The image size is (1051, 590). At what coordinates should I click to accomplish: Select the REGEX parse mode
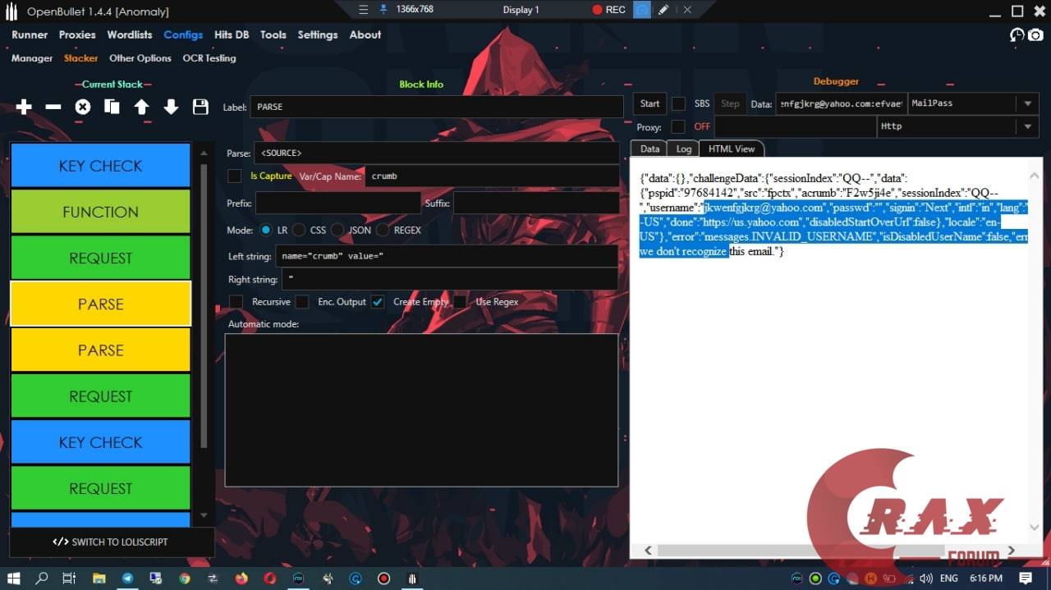(383, 231)
